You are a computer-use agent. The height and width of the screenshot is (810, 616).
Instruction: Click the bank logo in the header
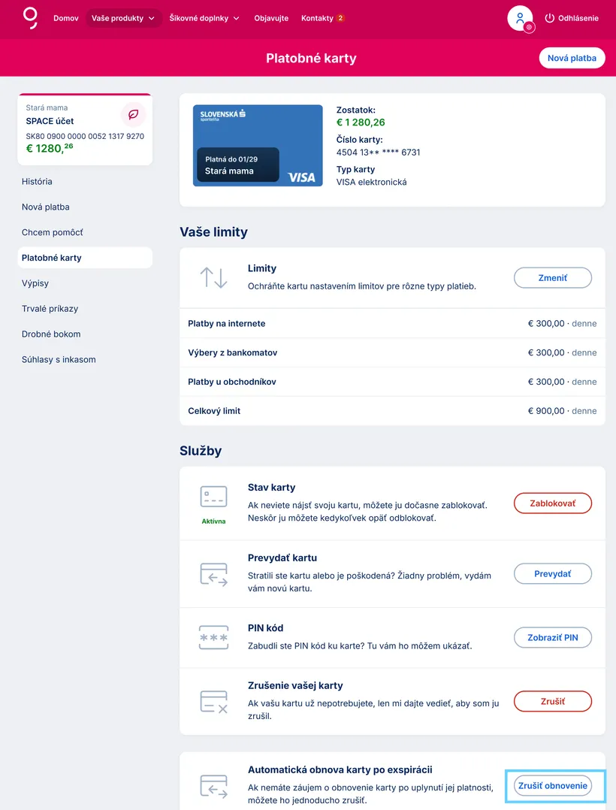(30, 17)
